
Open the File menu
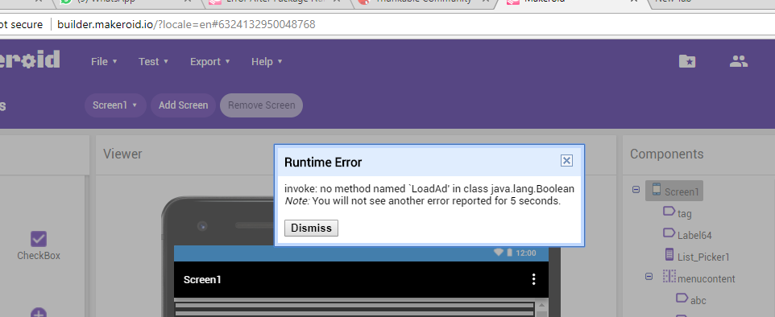(x=104, y=62)
